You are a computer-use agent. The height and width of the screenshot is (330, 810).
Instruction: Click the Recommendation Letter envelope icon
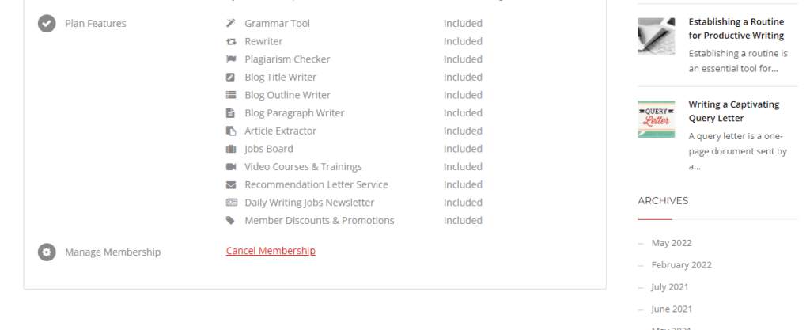click(231, 185)
